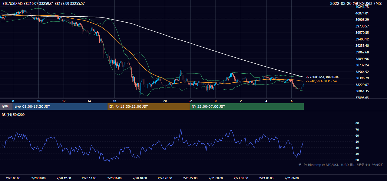The height and width of the screenshot is (181, 387).
Task: Click the bottom date label 2/20 14:00
Action: click(x=89, y=178)
